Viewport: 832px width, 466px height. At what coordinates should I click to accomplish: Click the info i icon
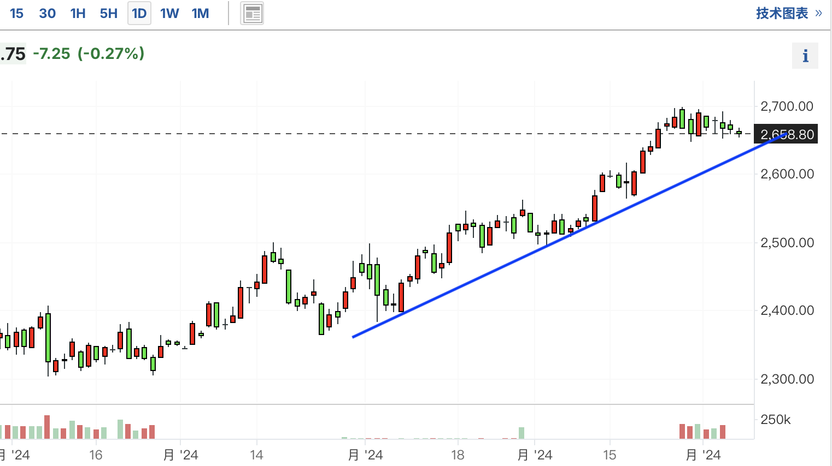point(805,56)
